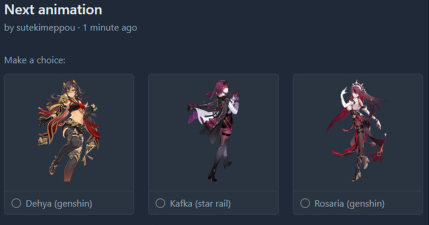Choose the Kafka (star rail) radio button
The height and width of the screenshot is (225, 429).
pos(161,204)
